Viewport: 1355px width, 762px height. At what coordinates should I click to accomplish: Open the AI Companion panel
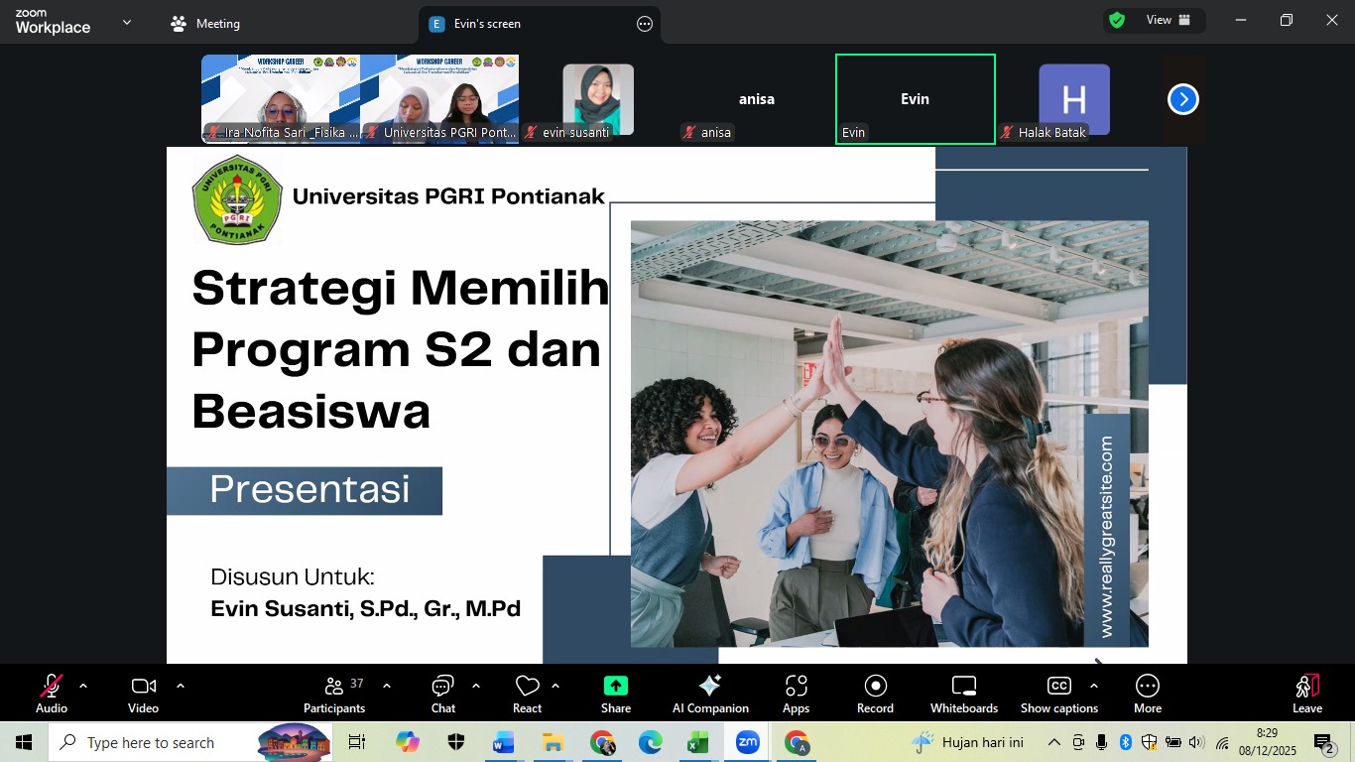point(710,693)
